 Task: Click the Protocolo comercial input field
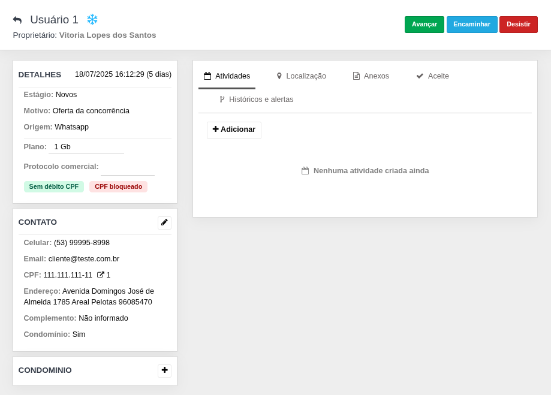pos(127,167)
